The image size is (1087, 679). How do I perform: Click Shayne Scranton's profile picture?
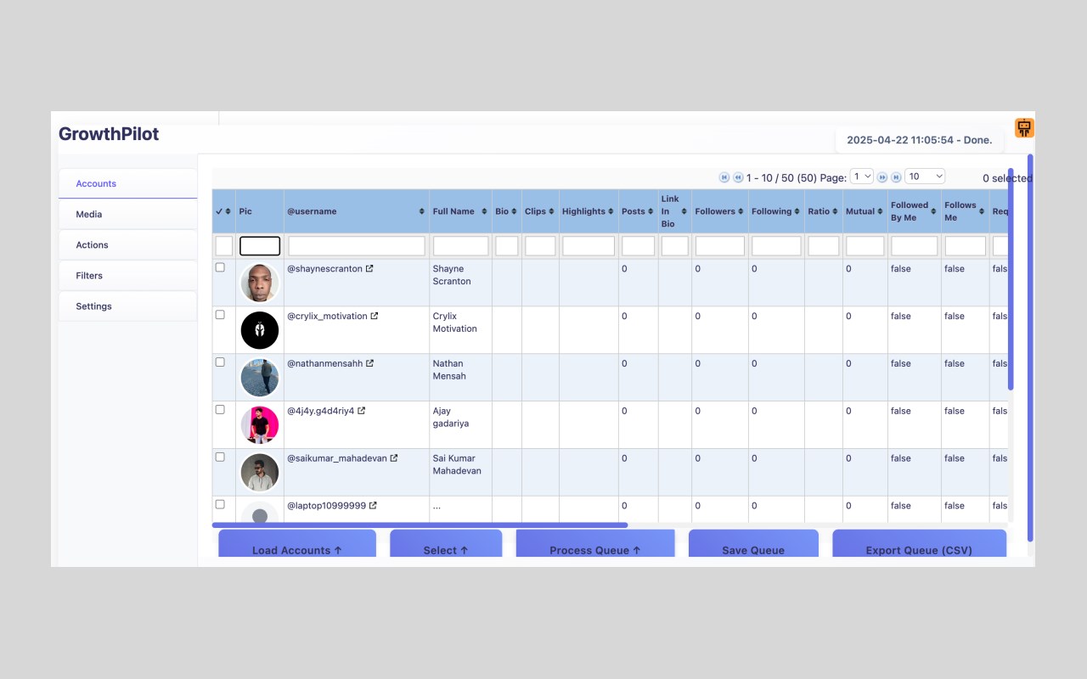pos(260,283)
